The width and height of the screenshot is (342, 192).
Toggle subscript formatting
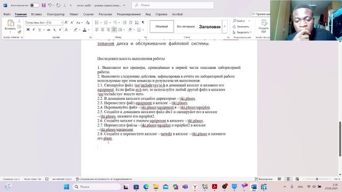(x=55, y=30)
